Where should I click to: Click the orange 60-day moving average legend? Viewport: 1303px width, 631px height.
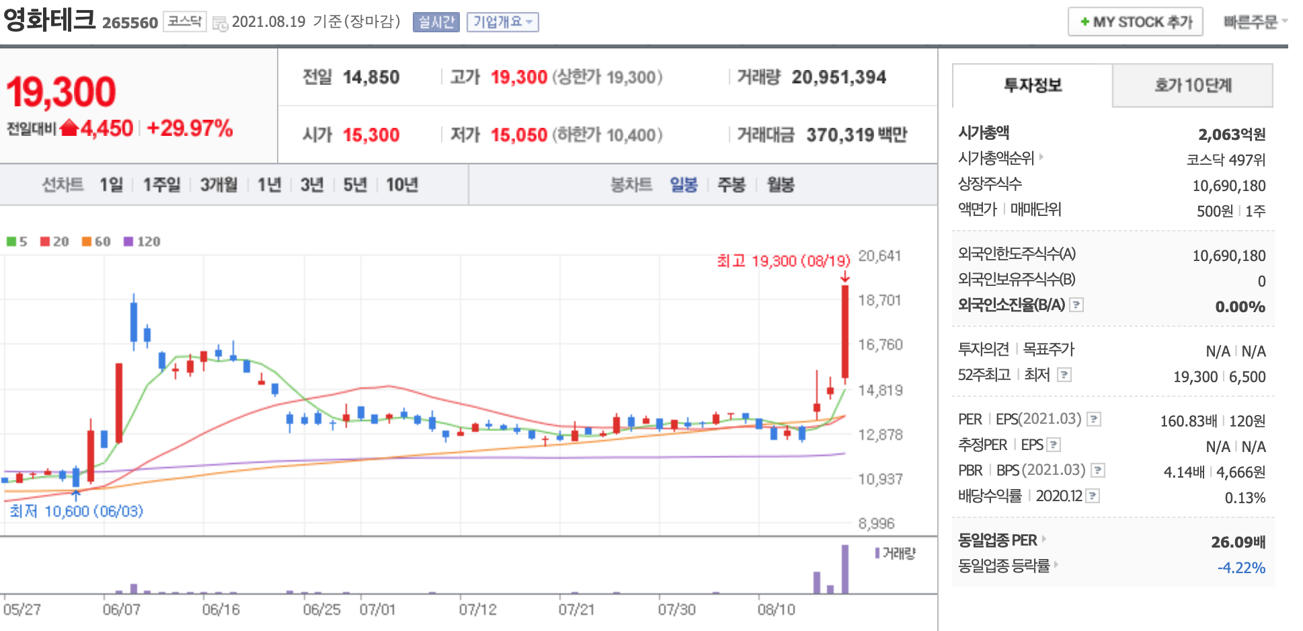pyautogui.click(x=96, y=242)
